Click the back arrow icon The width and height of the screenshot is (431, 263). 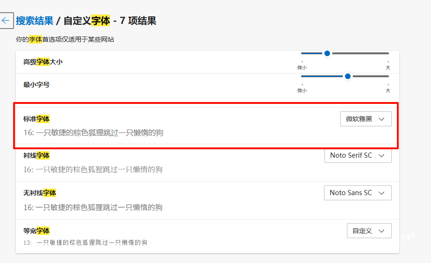coord(6,21)
